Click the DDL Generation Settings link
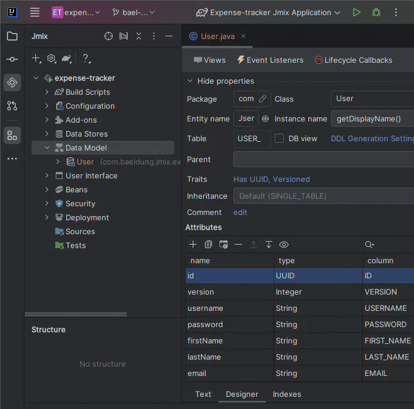This screenshot has height=409, width=414. click(x=372, y=138)
